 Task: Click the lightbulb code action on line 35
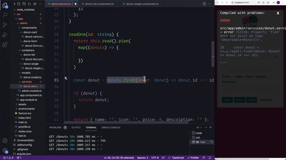[66, 78]
